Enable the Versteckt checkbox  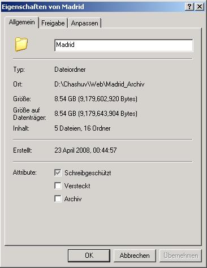pyautogui.click(x=58, y=185)
